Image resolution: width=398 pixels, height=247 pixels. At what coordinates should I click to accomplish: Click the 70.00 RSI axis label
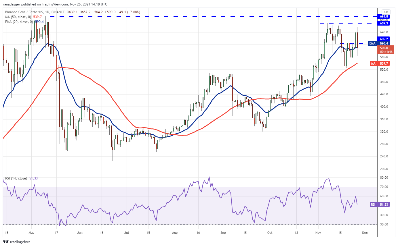[x=384, y=187]
